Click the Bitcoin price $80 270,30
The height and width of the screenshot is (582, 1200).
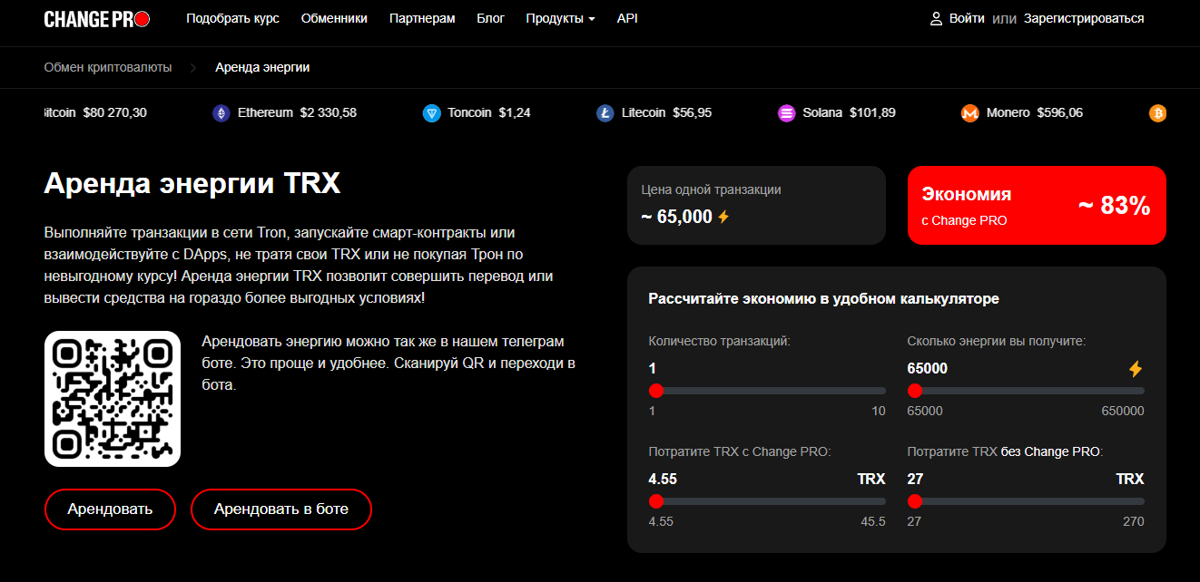(x=114, y=113)
